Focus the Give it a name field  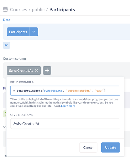tap(65, 124)
